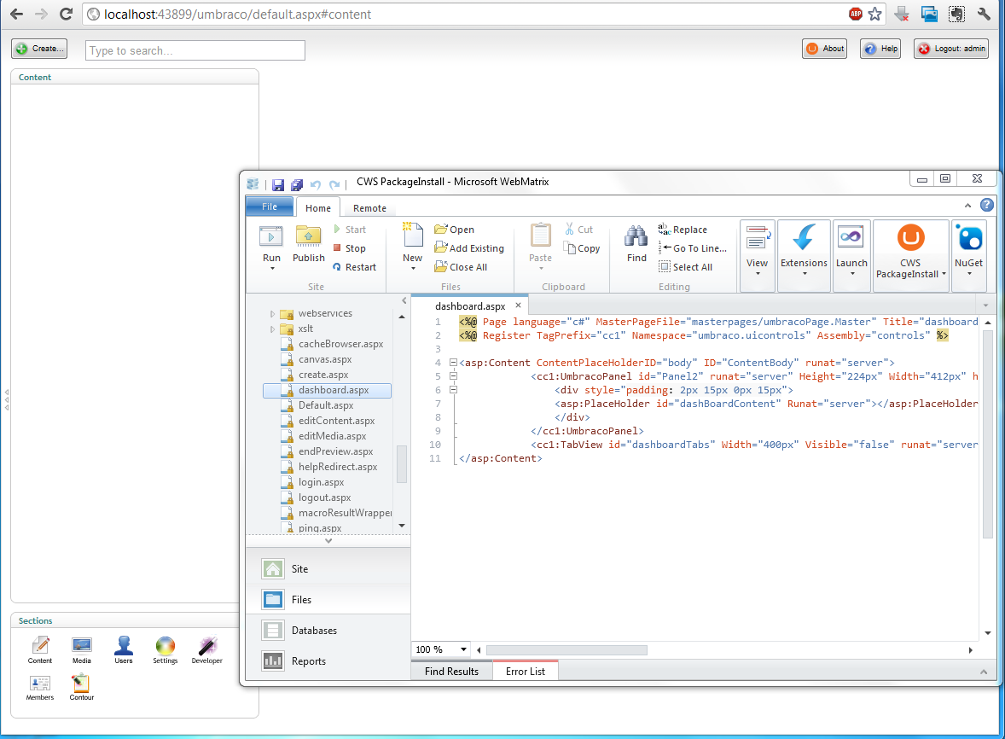Viewport: 1005px width, 739px height.
Task: Collapse the asp:Content code block on line 4
Action: click(453, 363)
